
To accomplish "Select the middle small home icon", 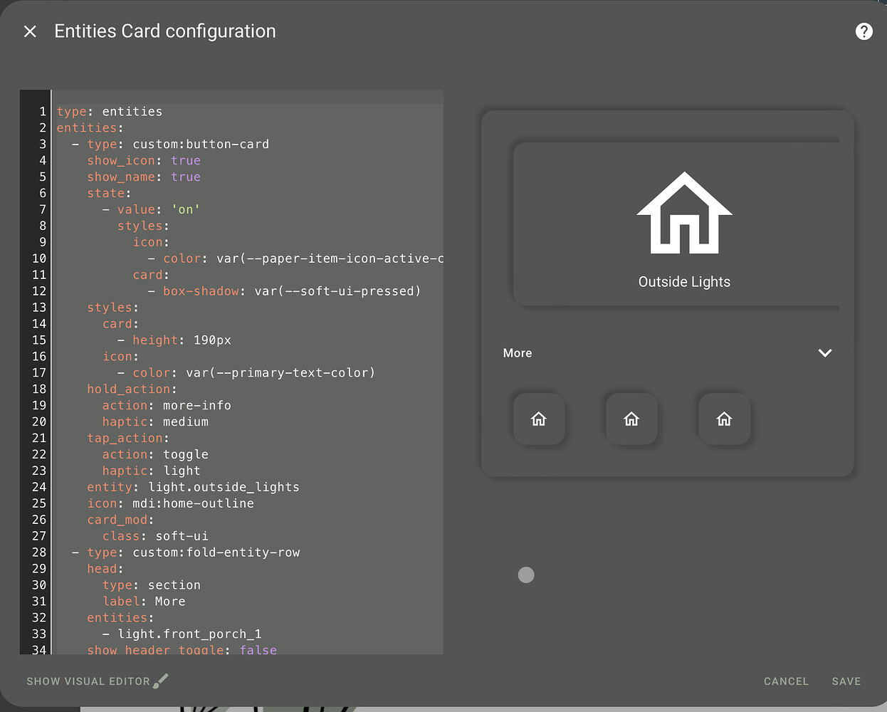I will 631,419.
